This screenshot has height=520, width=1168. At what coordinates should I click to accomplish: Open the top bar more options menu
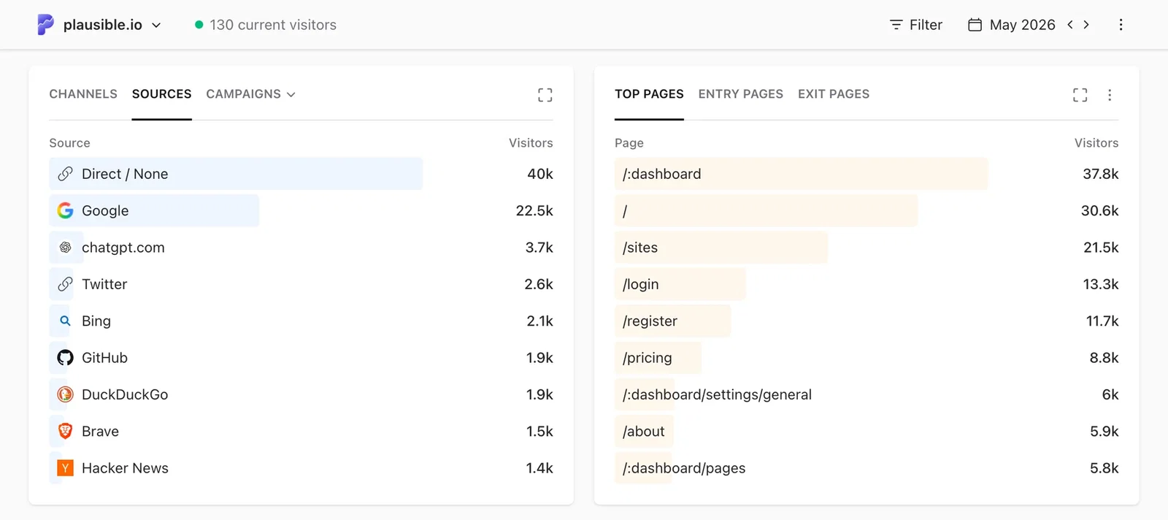1121,25
